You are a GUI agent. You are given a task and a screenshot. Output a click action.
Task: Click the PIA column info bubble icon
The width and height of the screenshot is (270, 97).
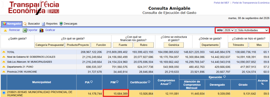pos(91,82)
